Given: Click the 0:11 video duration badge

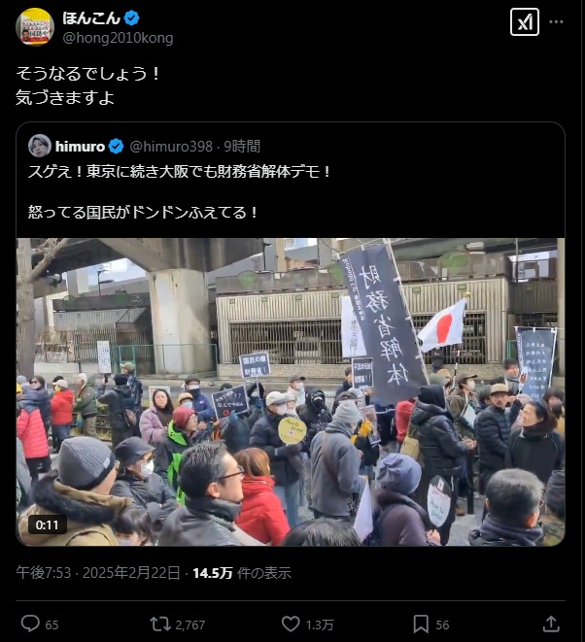Looking at the screenshot, I should coord(47,524).
